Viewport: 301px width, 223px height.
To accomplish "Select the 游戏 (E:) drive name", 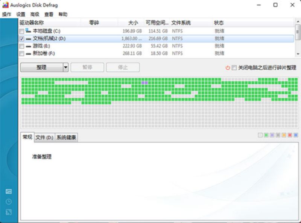I will click(x=41, y=46).
